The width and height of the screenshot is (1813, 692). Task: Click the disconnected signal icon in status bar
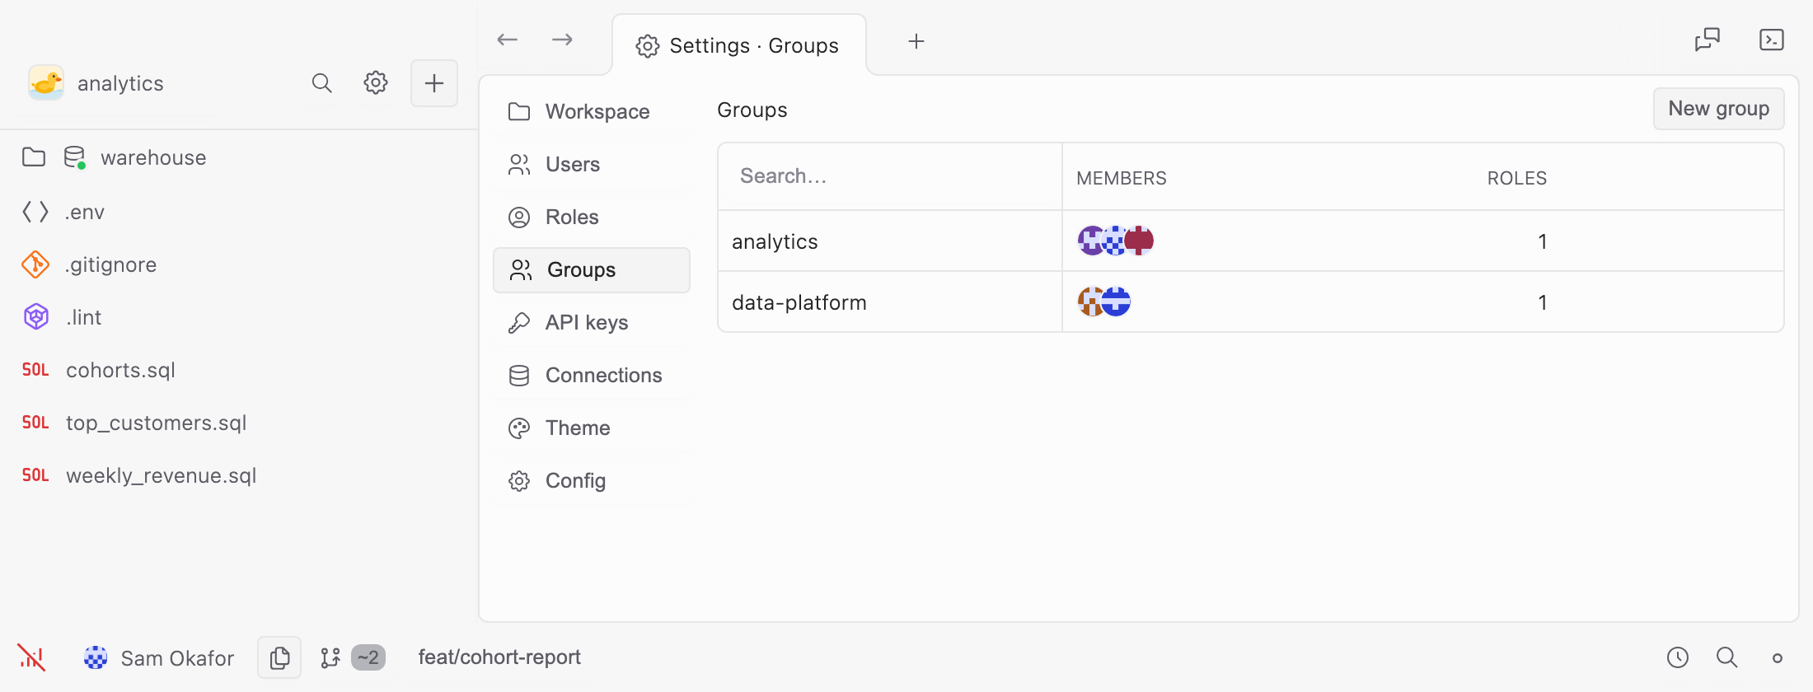click(31, 657)
